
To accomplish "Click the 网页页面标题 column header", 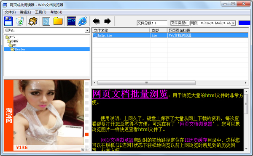I will tap(208, 30).
